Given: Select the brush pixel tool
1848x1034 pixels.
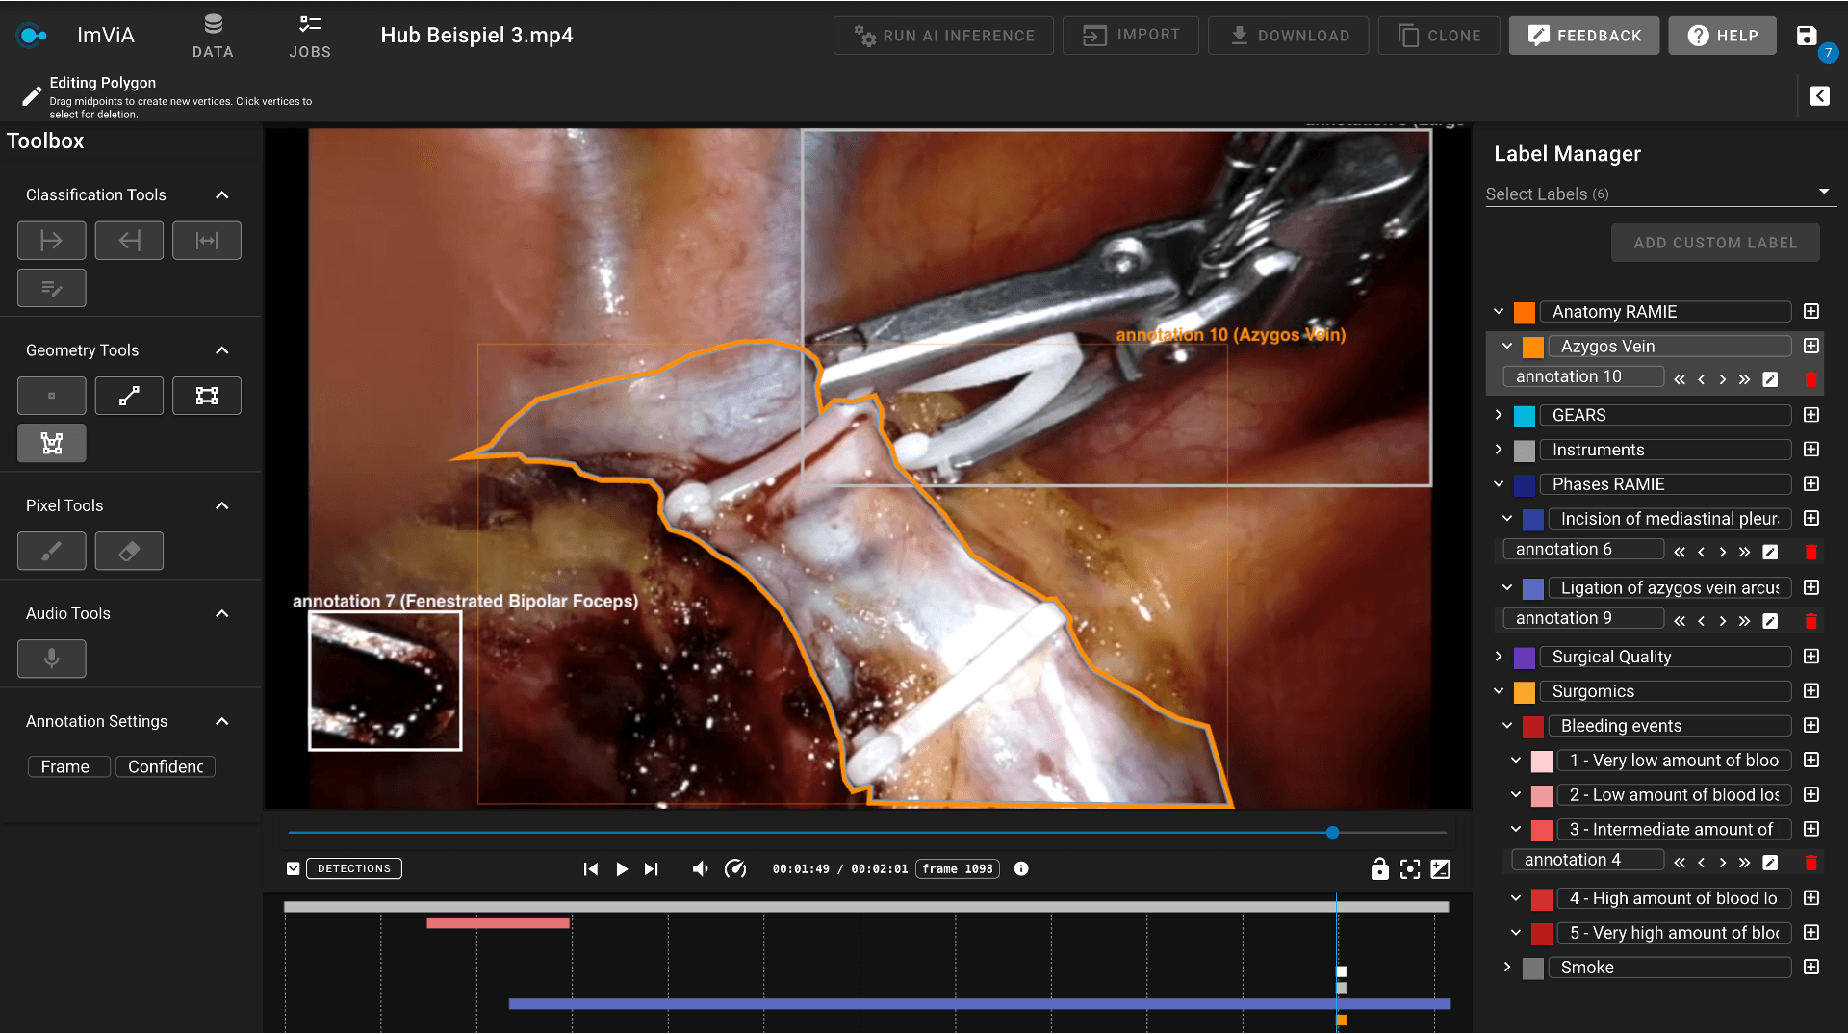Looking at the screenshot, I should click(52, 551).
